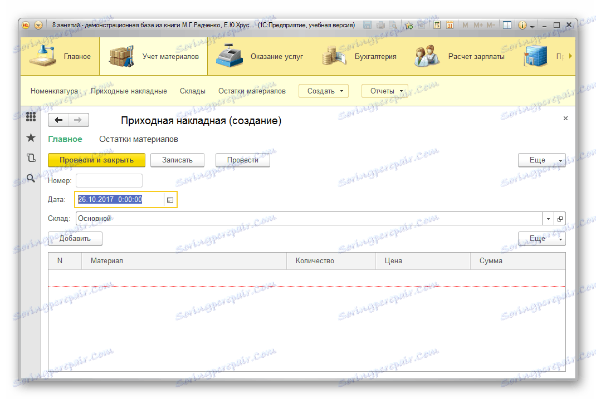Expand the arrow next to info icon

532,26
